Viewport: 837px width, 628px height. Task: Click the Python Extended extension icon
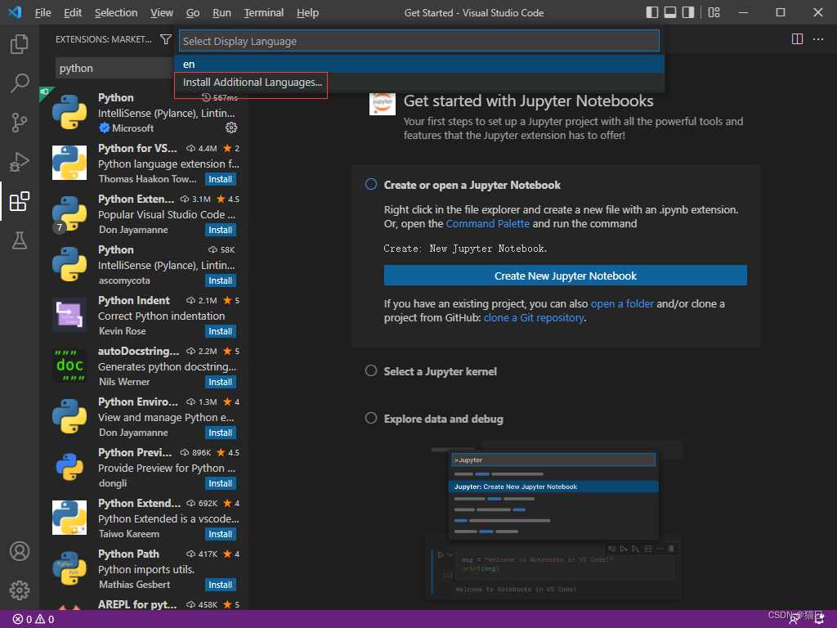[69, 518]
